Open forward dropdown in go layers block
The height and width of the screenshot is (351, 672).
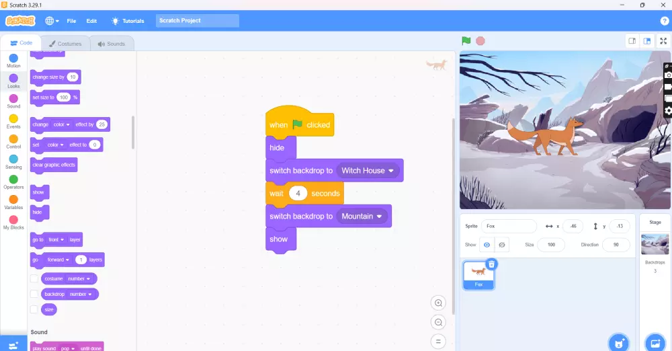pos(58,260)
